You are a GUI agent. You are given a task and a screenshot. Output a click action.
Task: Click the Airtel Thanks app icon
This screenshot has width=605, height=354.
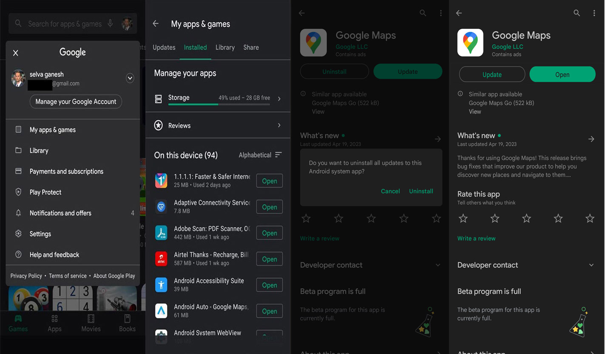161,259
